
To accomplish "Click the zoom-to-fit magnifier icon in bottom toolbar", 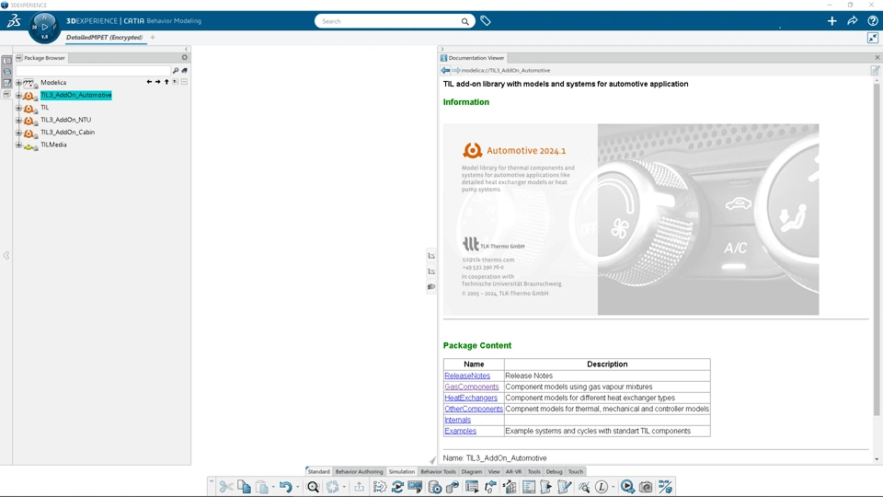I will 313,487.
